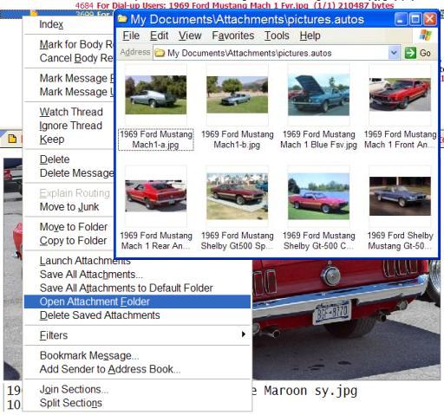Click highlighted Open Attachment Folder entry

(x=137, y=302)
